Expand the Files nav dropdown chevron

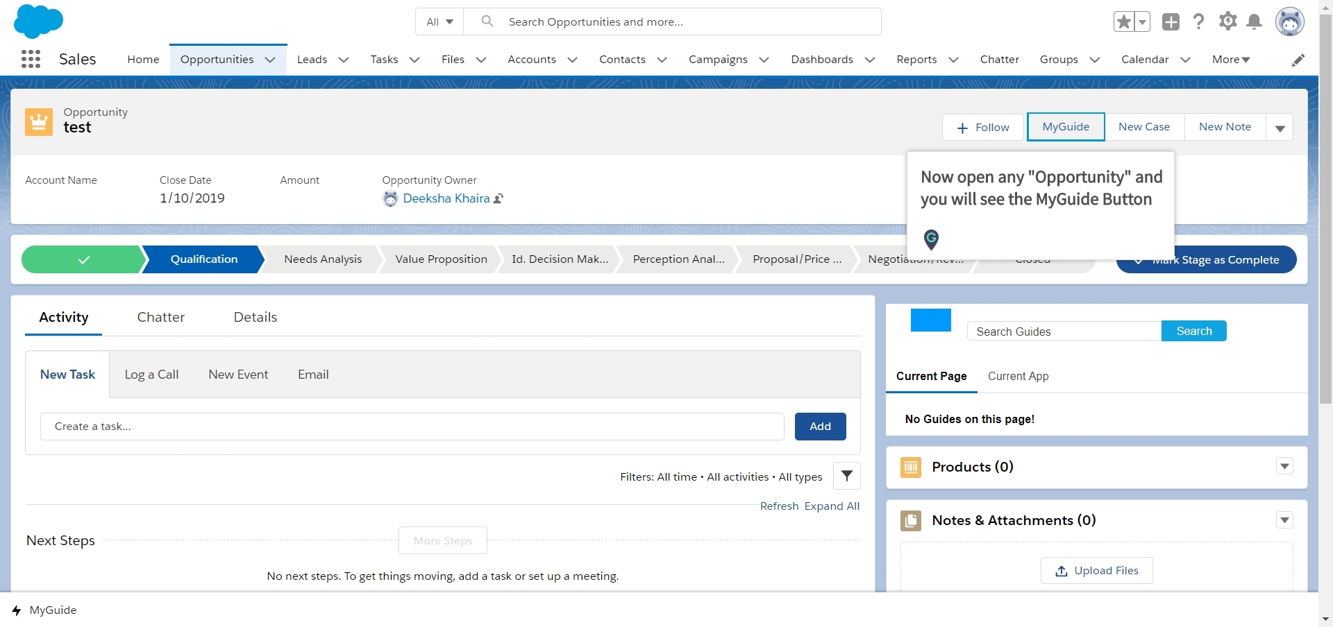480,60
